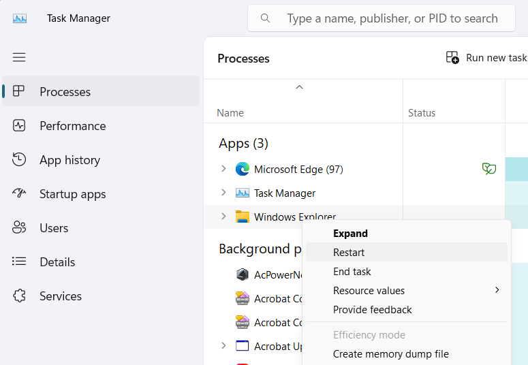Select the Windows Explorer process name
528x365 pixels.
(x=294, y=216)
